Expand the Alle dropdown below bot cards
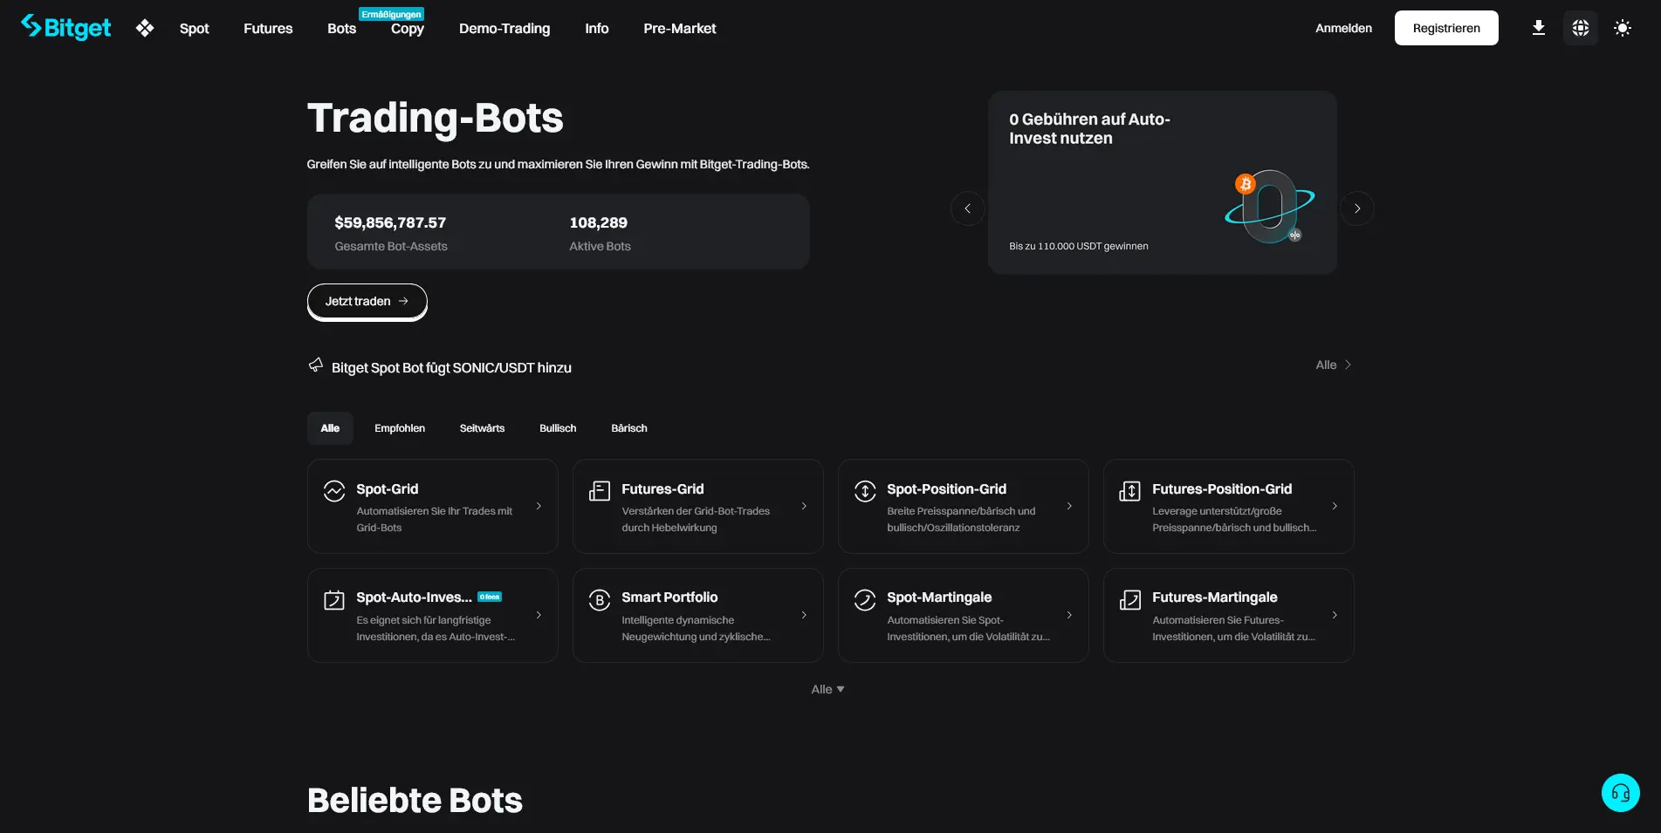This screenshot has width=1661, height=833. click(827, 689)
